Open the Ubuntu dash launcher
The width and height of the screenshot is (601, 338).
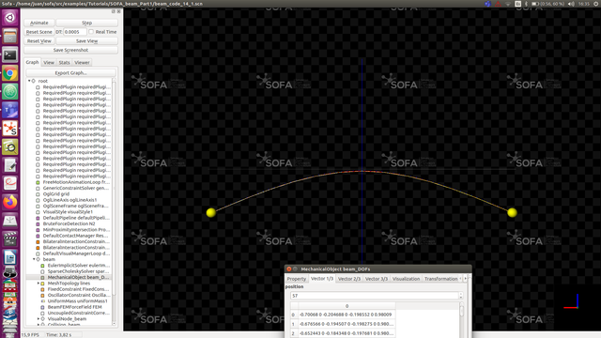[9, 18]
